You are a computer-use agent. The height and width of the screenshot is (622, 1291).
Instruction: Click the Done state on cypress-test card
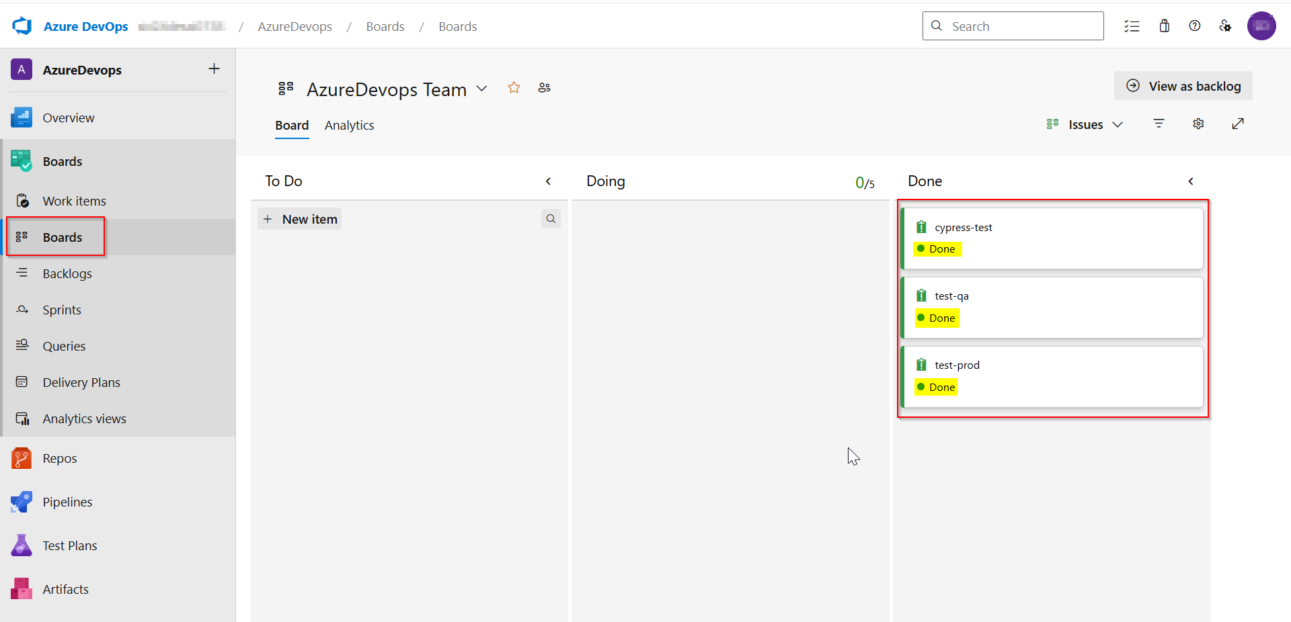937,249
